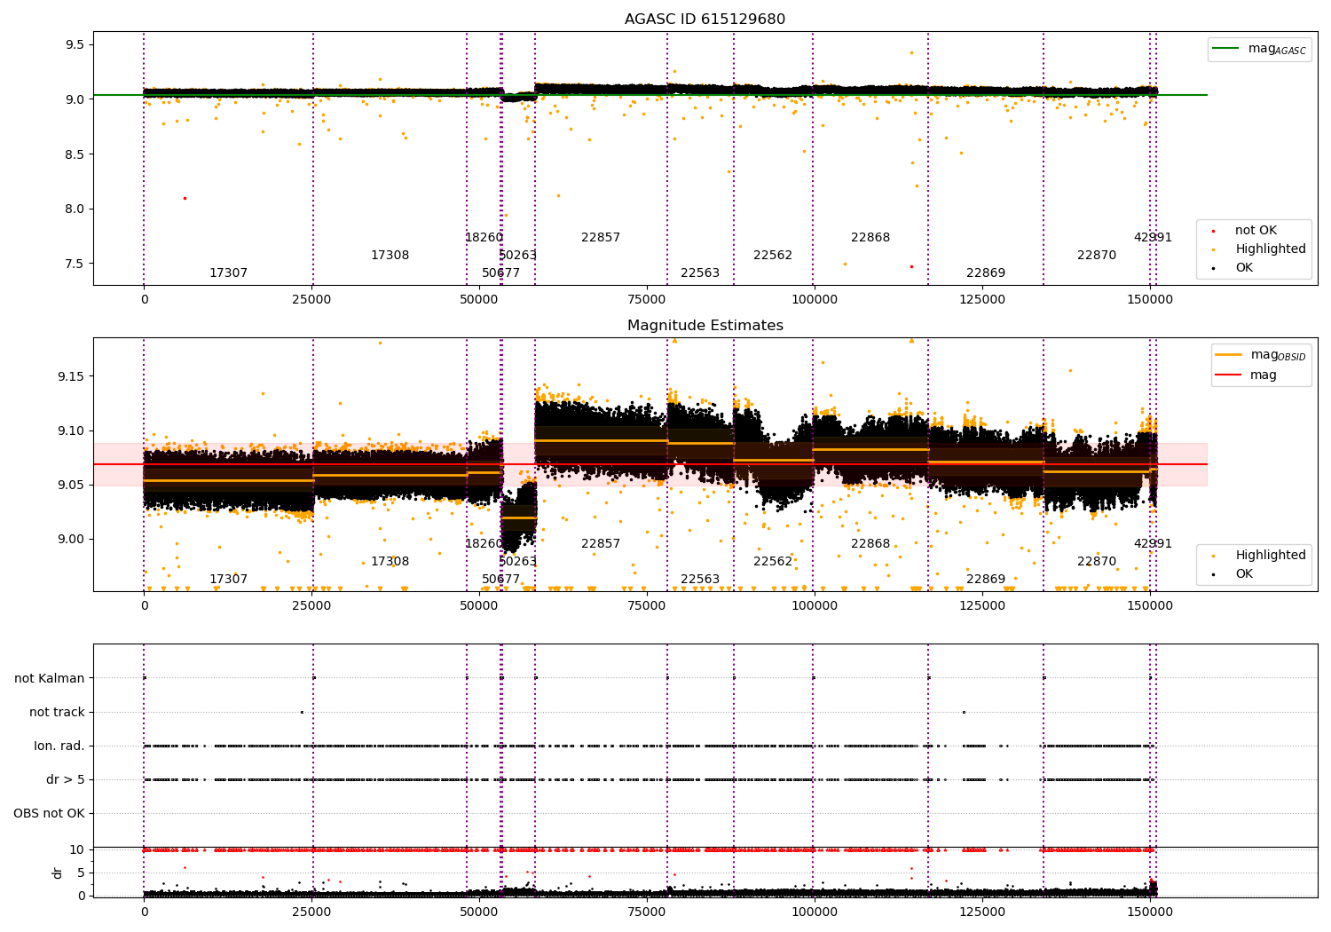Click the "Ion. rad." axis label

click(59, 746)
